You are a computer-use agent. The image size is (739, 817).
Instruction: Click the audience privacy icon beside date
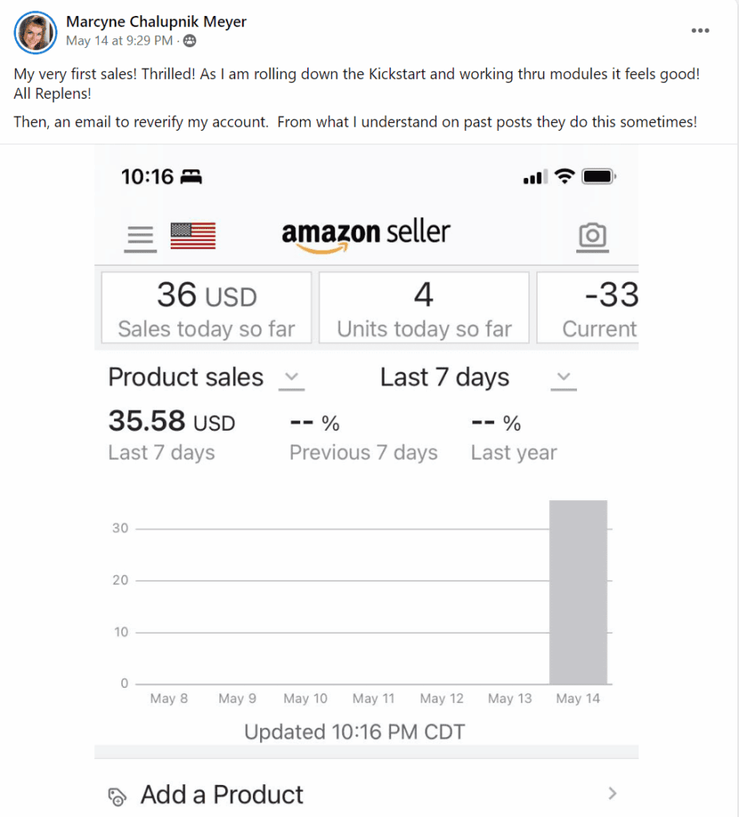coord(190,41)
